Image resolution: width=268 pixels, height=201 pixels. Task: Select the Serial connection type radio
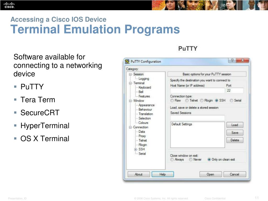click(x=231, y=100)
